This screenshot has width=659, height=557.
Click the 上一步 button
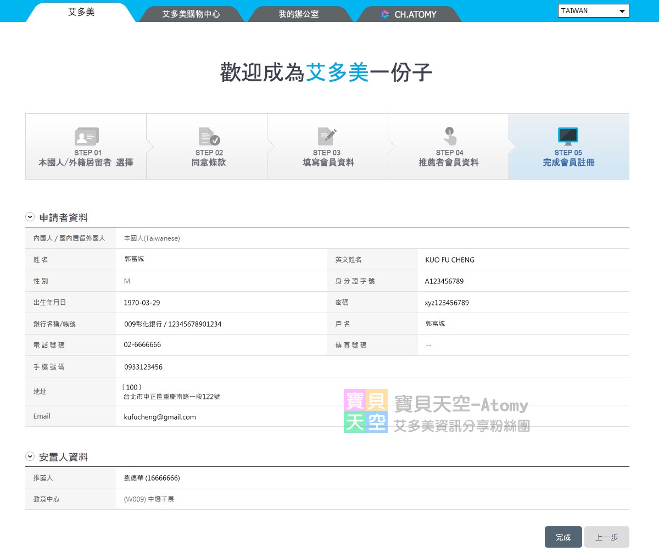(607, 537)
